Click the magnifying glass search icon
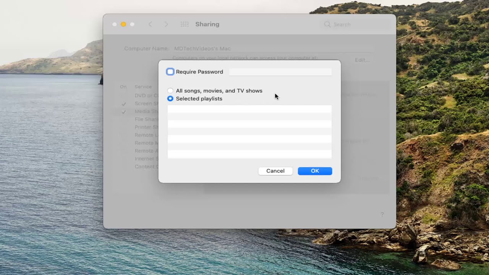489x275 pixels. 327,24
